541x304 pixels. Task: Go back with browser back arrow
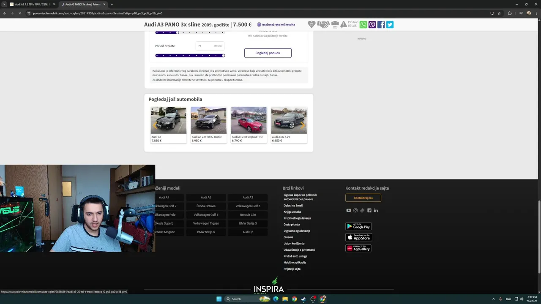[x=5, y=13]
